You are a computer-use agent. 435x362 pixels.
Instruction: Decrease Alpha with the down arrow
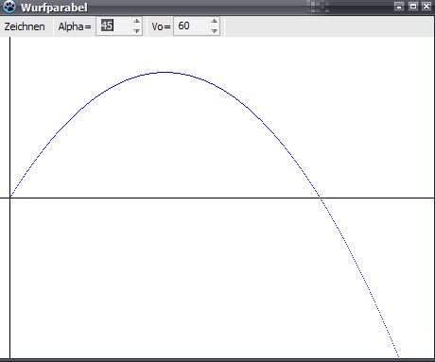[x=136, y=31]
